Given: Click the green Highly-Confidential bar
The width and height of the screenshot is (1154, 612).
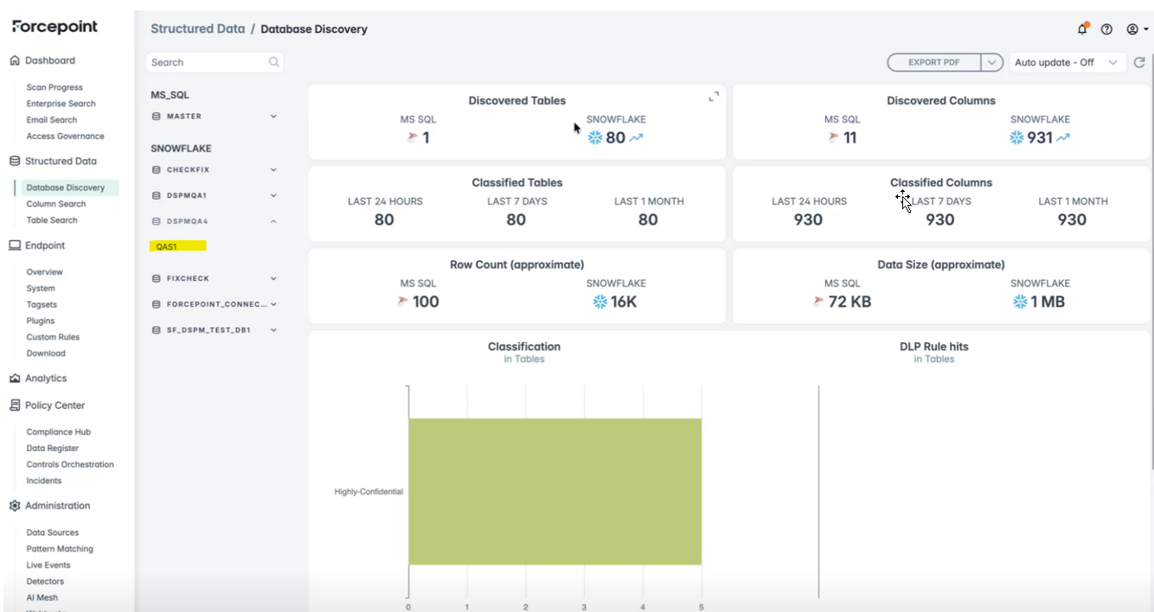Looking at the screenshot, I should coord(555,491).
